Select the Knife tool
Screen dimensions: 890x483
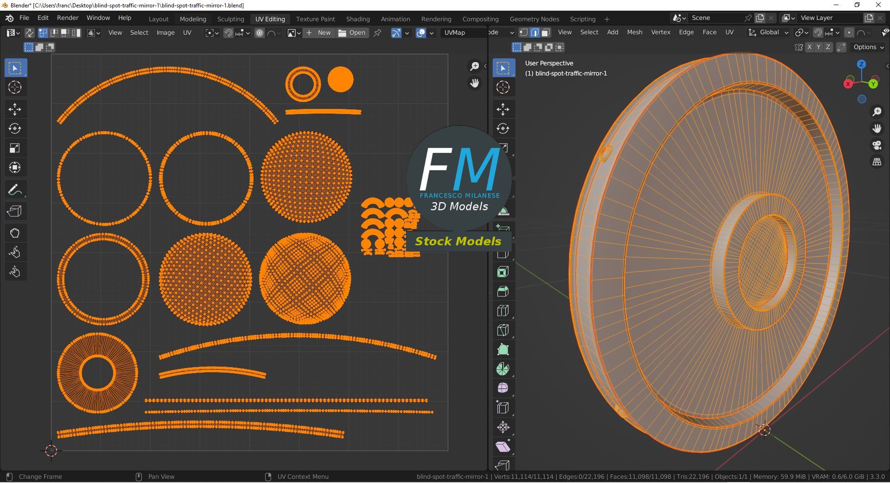point(503,330)
